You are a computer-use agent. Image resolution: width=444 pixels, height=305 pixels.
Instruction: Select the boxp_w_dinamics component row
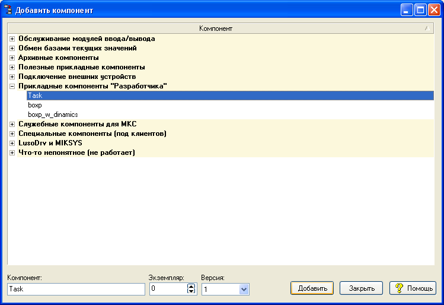(230, 115)
